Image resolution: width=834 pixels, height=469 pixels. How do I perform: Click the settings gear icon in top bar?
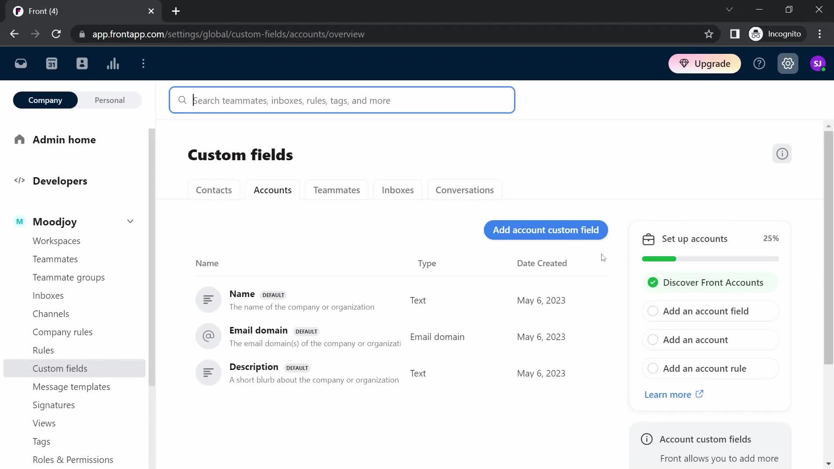788,63
